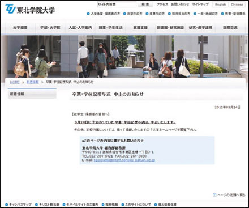Click the page-top icon beside ページの先頭へ戻る
The width and height of the screenshot is (249, 208).
coord(214,195)
